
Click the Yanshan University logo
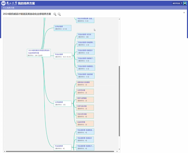pos(9,3)
